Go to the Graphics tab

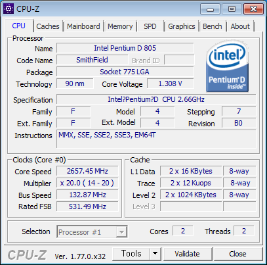coord(182,26)
